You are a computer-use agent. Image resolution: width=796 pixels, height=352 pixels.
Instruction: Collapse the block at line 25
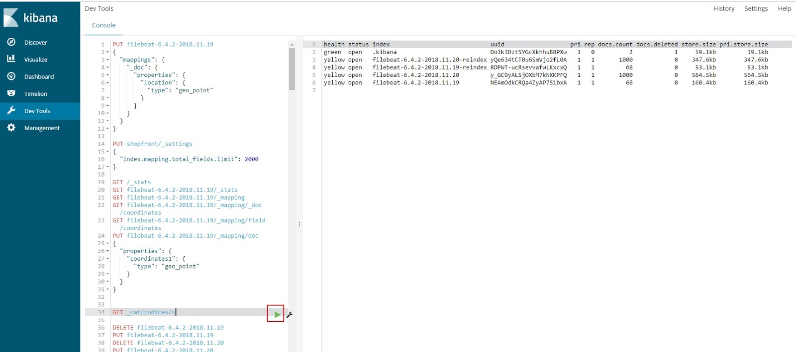coord(107,243)
